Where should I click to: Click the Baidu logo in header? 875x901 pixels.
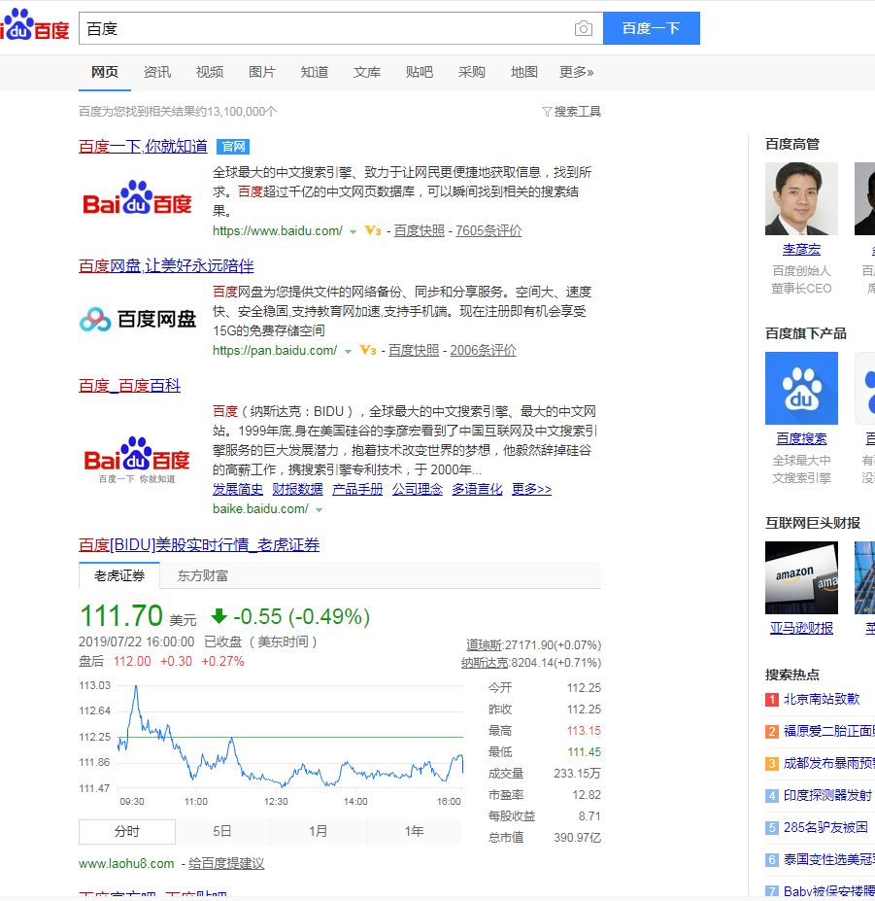pos(34,24)
